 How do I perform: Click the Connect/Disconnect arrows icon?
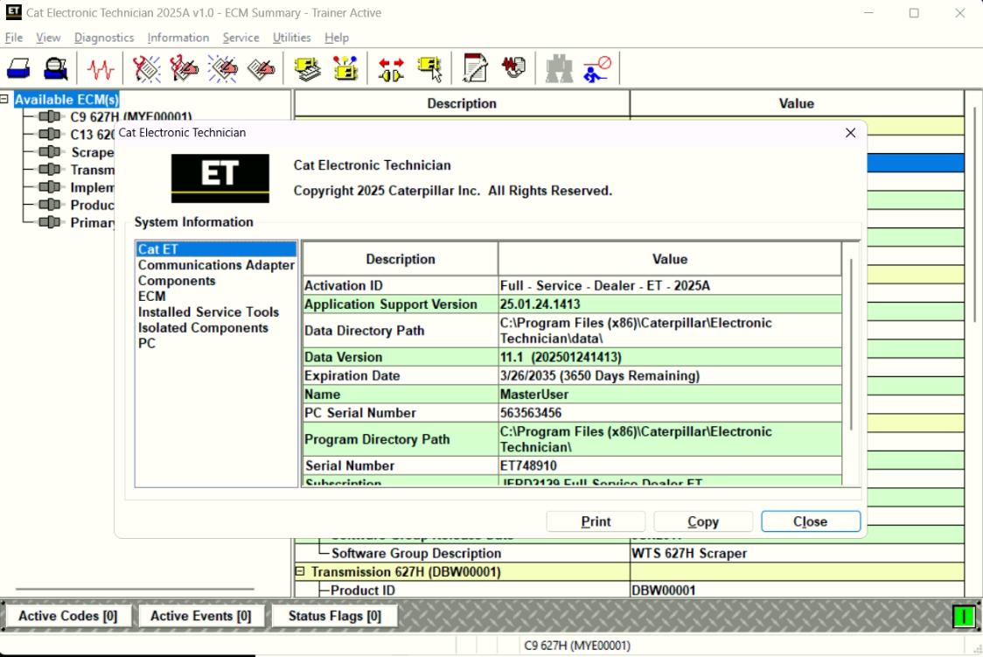[x=391, y=69]
